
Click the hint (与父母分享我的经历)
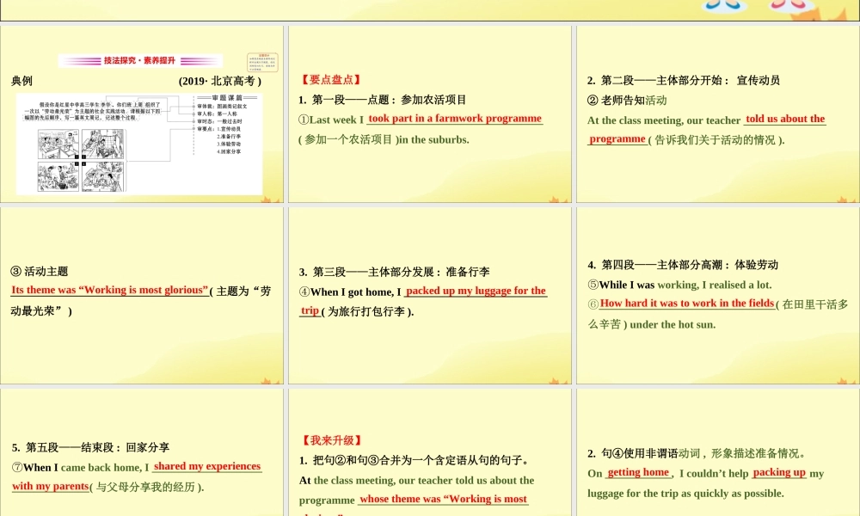(147, 487)
